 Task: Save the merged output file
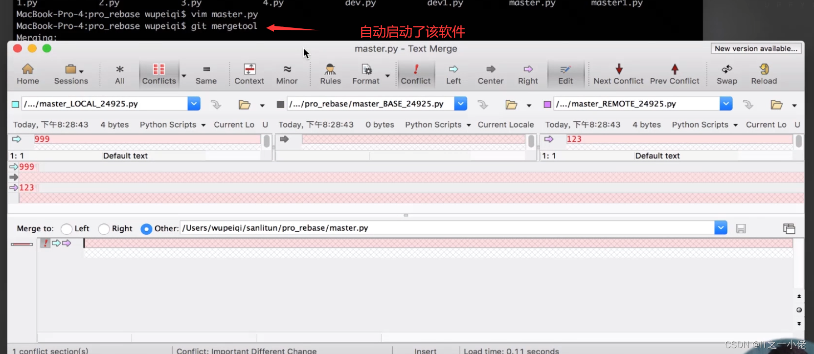[741, 228]
